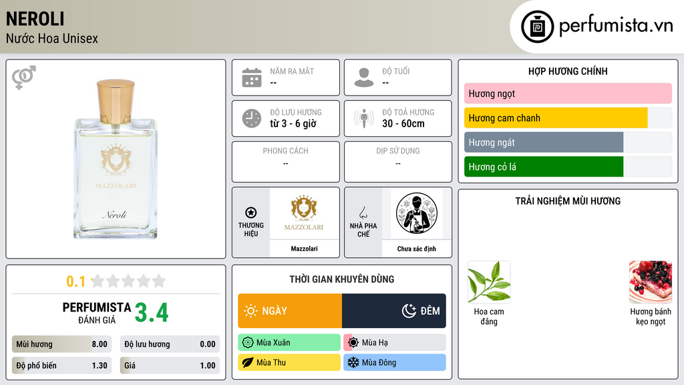Click the green 3.4 Perfumista score

[152, 313]
